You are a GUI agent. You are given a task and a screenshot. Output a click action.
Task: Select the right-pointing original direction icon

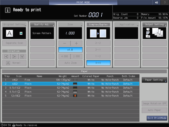[14, 57]
